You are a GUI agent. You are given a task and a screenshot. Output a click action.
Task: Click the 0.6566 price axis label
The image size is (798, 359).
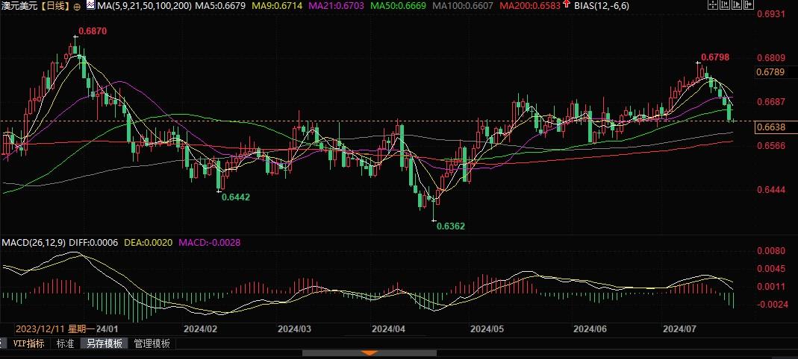click(x=771, y=146)
